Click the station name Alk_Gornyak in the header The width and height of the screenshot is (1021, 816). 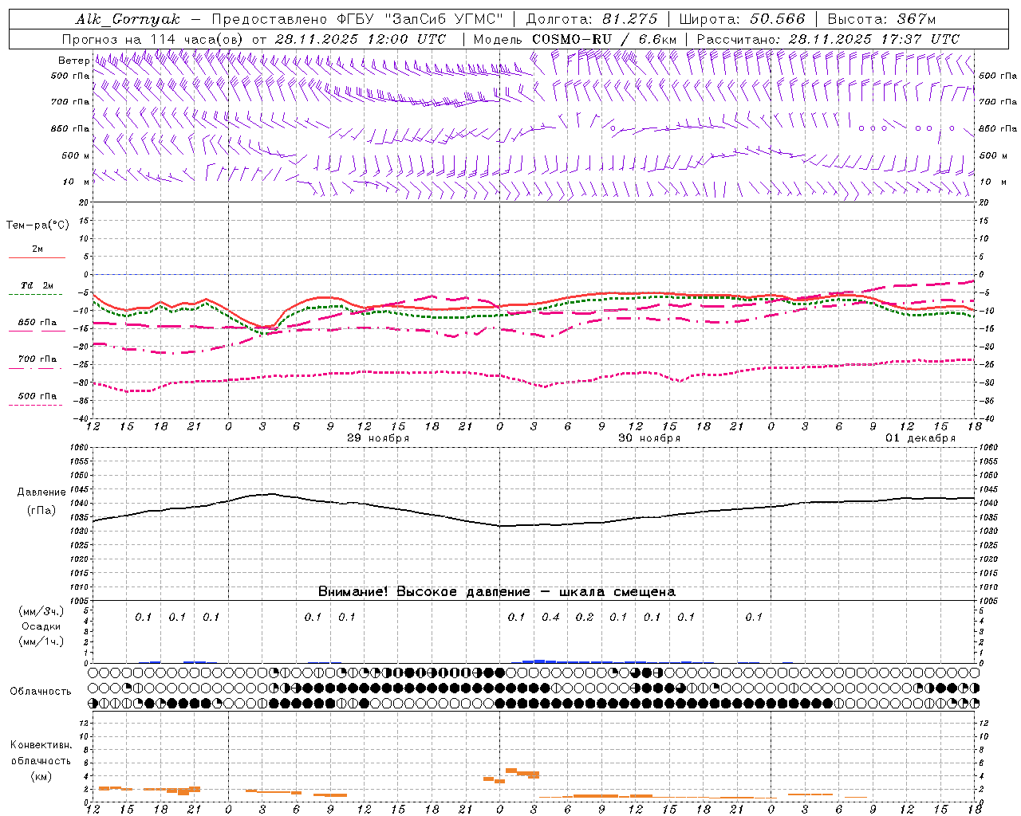[128, 19]
